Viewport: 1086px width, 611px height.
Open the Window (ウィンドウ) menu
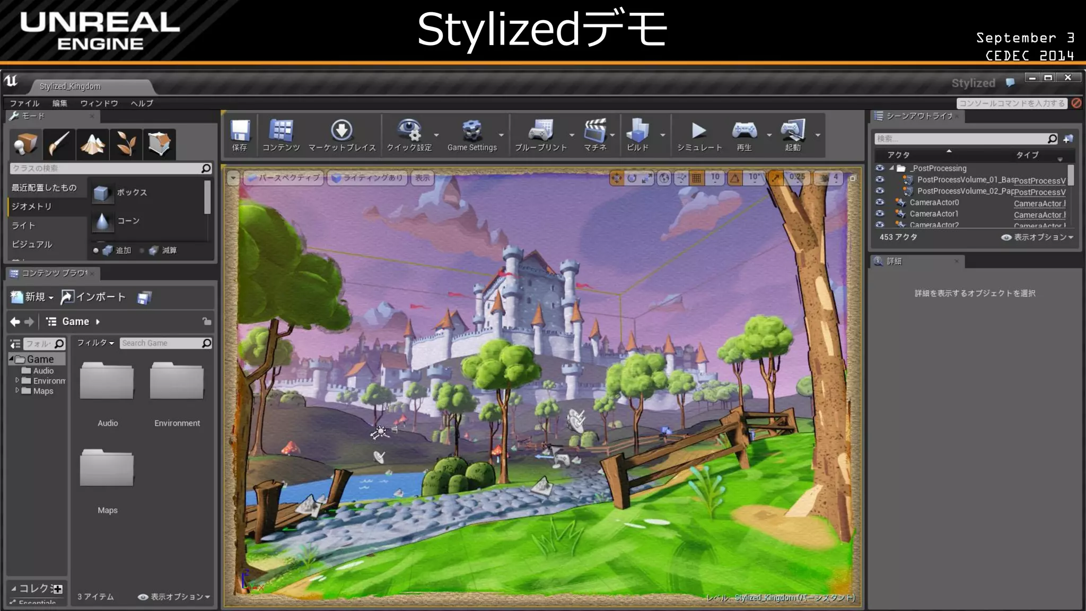point(99,103)
